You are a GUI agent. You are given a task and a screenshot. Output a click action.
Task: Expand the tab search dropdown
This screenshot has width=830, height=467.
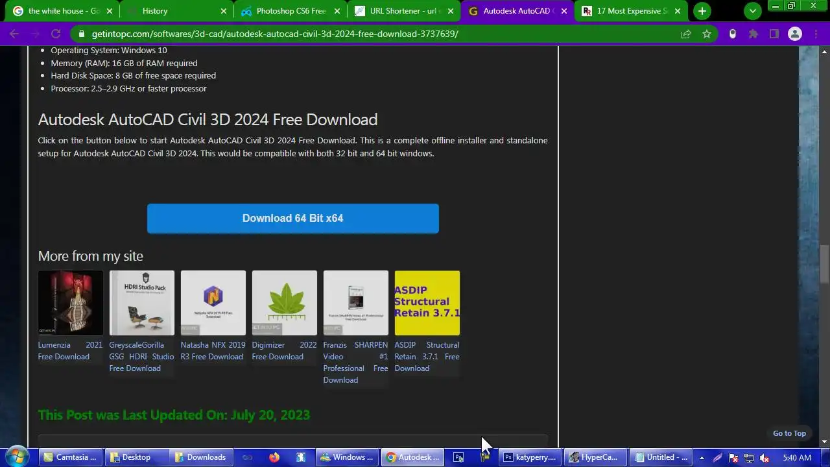click(753, 11)
